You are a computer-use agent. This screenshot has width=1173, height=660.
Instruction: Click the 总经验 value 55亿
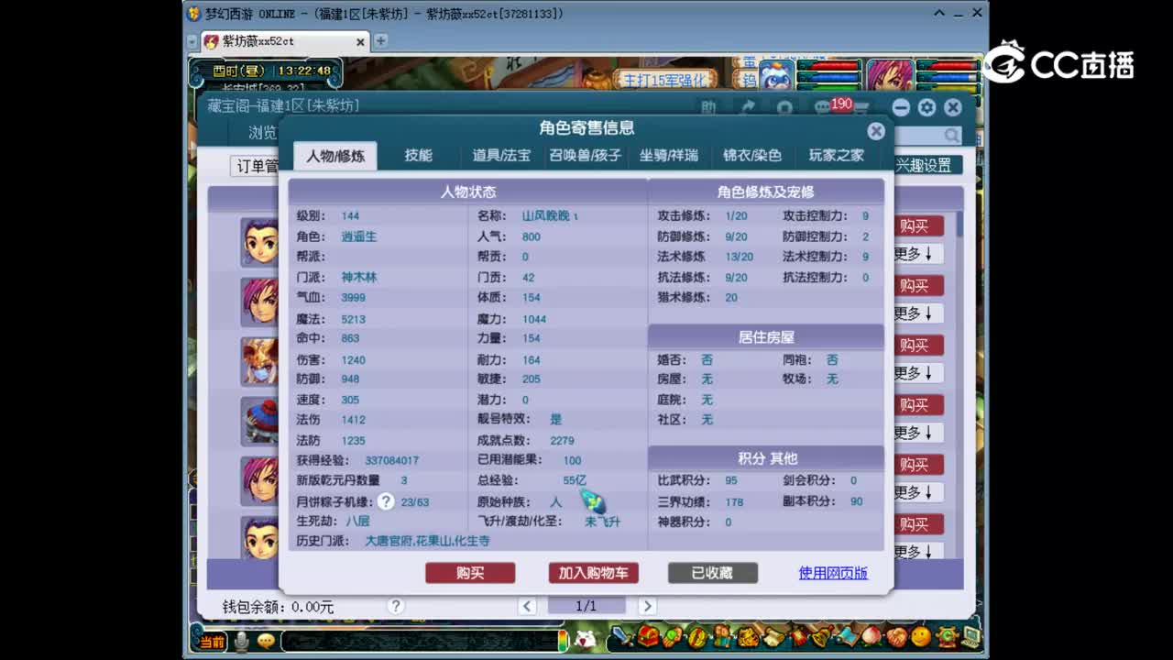click(575, 480)
